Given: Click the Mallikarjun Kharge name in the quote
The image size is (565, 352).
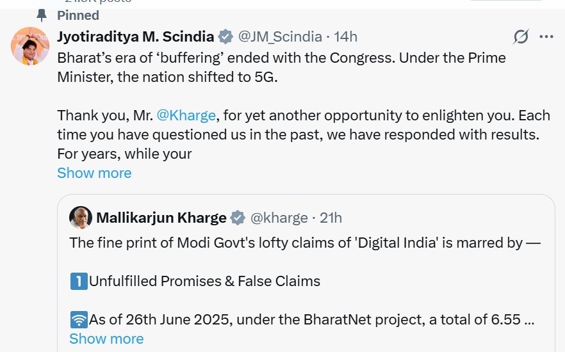Looking at the screenshot, I should click(x=161, y=218).
